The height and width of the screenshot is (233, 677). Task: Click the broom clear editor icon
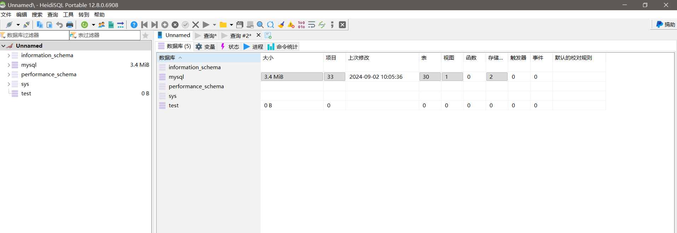(x=281, y=25)
